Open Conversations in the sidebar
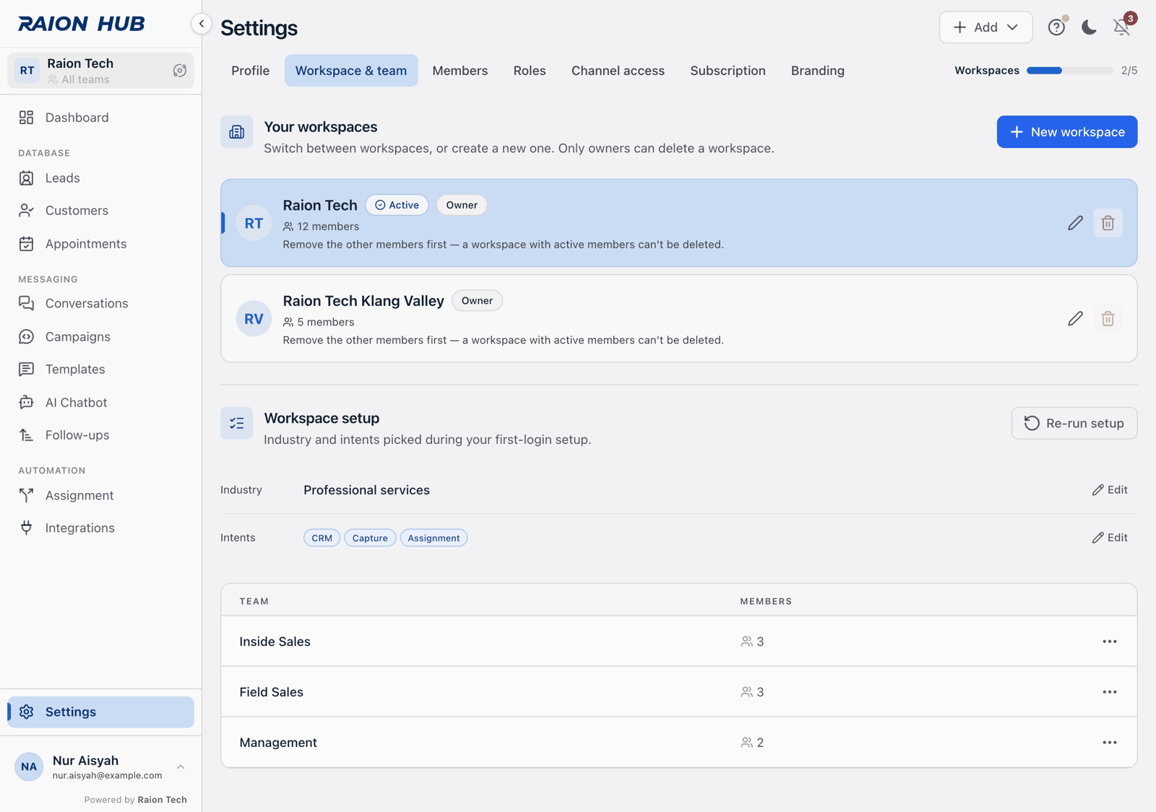 [x=100, y=303]
